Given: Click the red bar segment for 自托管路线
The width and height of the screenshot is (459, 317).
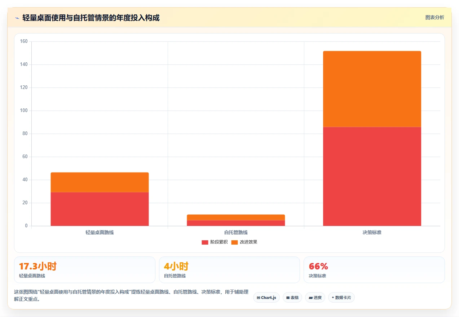Looking at the screenshot, I should click(236, 223).
